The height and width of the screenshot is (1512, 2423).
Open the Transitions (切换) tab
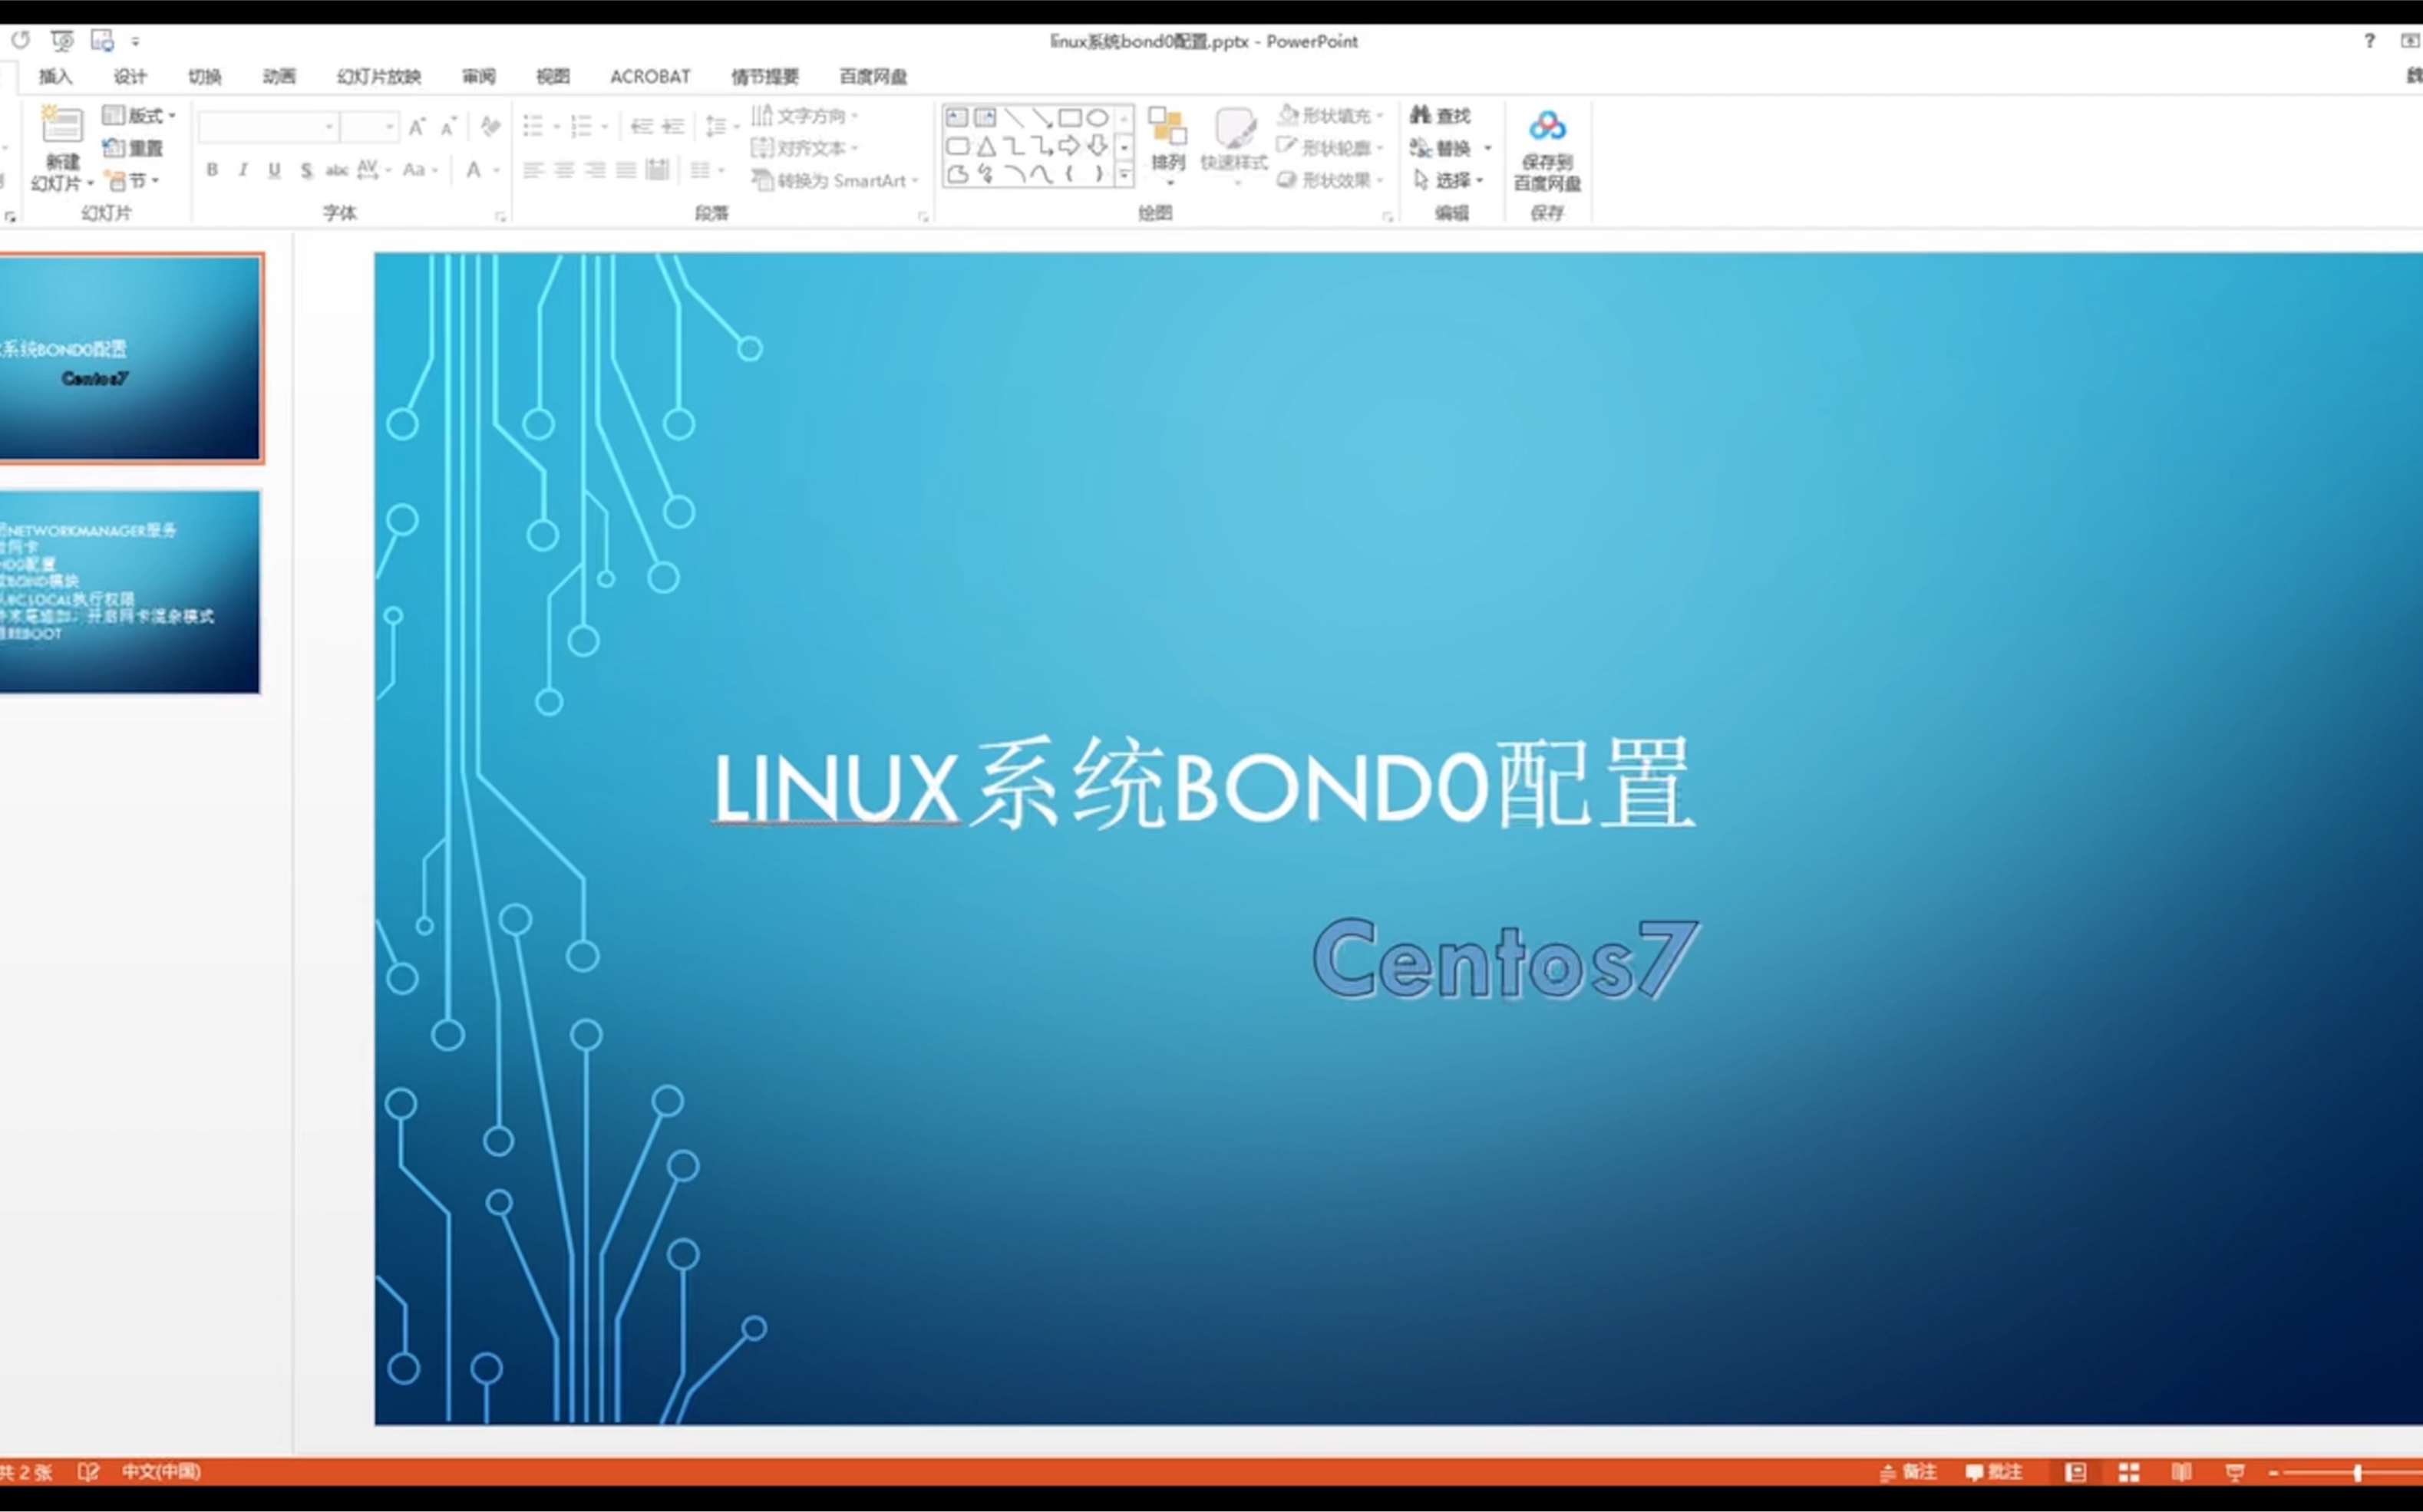[204, 77]
